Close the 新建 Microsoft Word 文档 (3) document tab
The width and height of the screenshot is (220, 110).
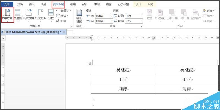pyautogui.click(x=64, y=32)
